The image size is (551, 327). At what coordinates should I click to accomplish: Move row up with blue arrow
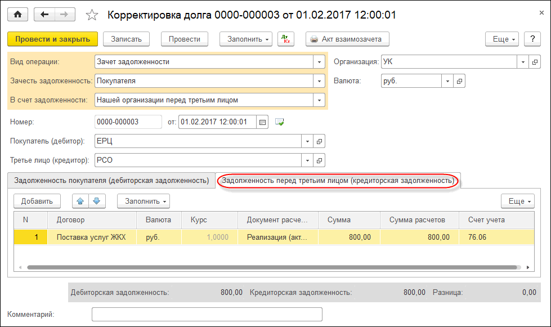[x=80, y=201]
